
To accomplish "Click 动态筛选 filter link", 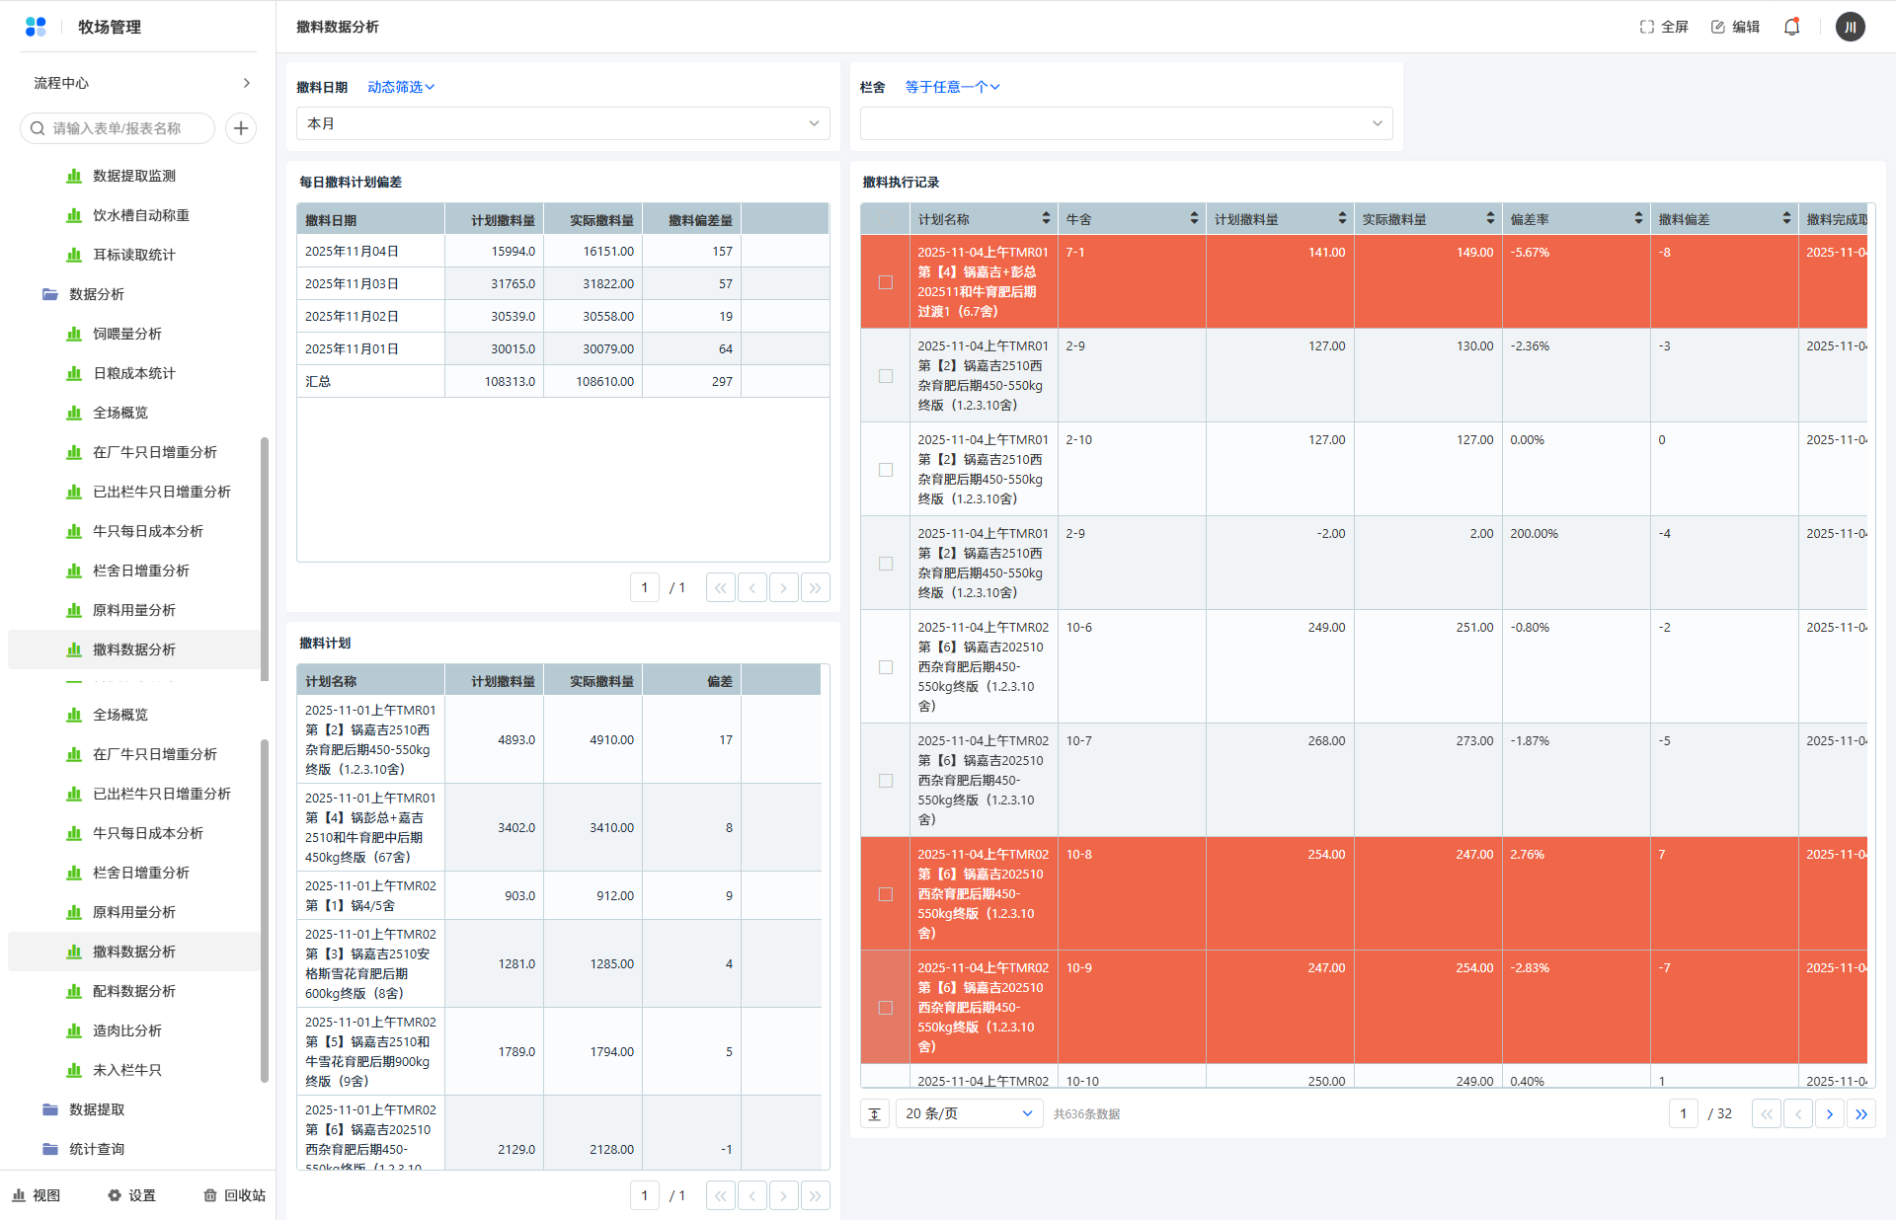I will [x=400, y=87].
